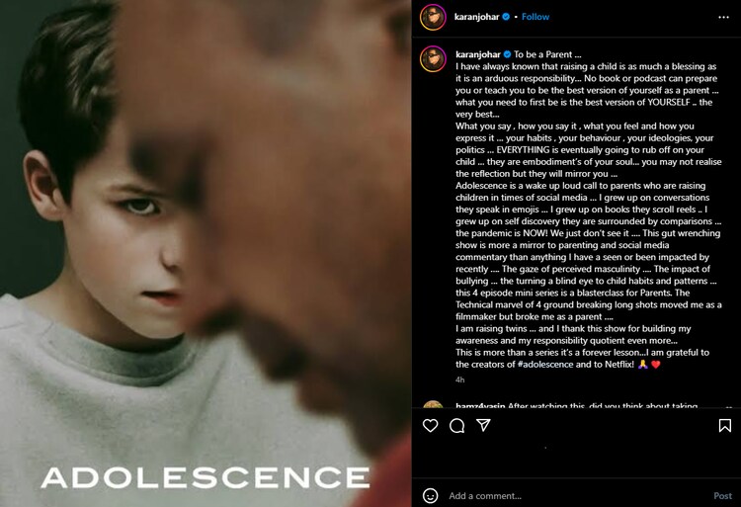Like the post with heart icon
741x507 pixels.
[x=430, y=426]
